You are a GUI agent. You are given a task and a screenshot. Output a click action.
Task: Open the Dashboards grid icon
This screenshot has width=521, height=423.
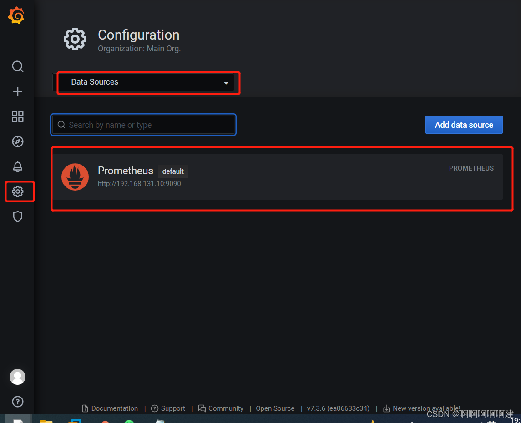pyautogui.click(x=18, y=116)
